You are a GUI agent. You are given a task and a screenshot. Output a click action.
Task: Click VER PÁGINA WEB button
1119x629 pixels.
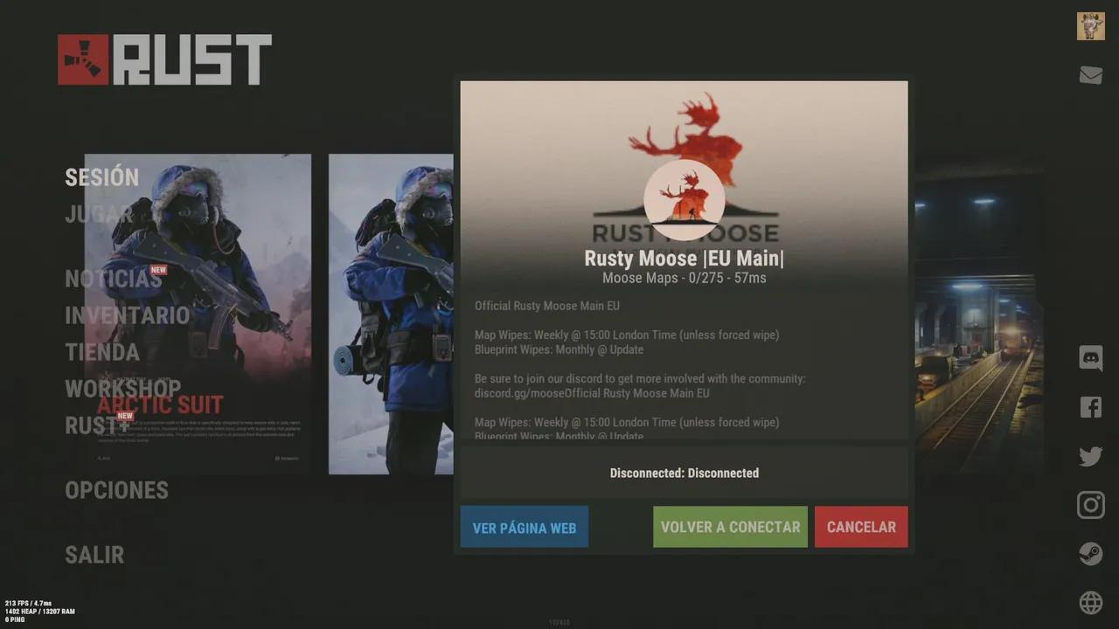(525, 527)
